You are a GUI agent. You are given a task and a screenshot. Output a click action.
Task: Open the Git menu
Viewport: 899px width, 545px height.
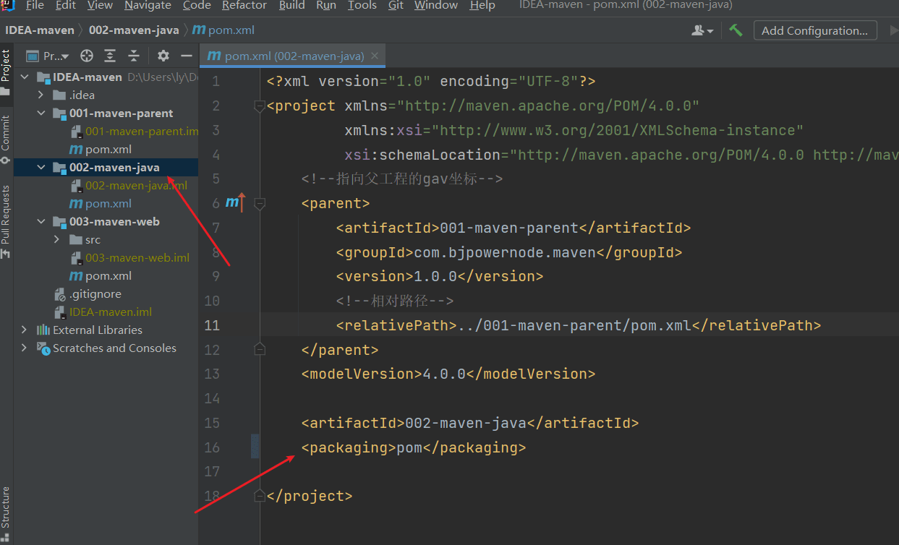pos(396,6)
